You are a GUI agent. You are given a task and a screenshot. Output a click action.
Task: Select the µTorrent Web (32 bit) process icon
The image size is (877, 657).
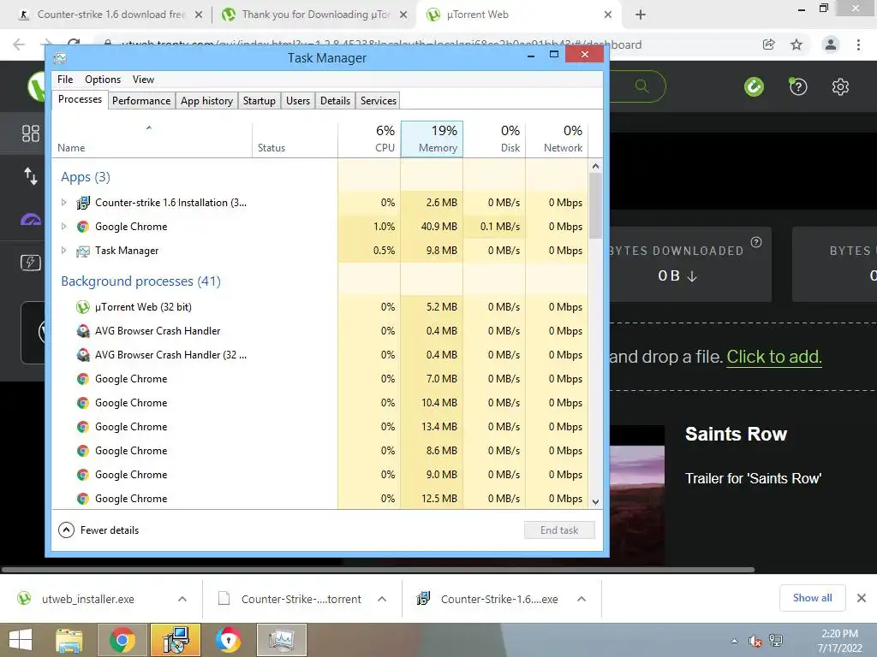point(83,307)
